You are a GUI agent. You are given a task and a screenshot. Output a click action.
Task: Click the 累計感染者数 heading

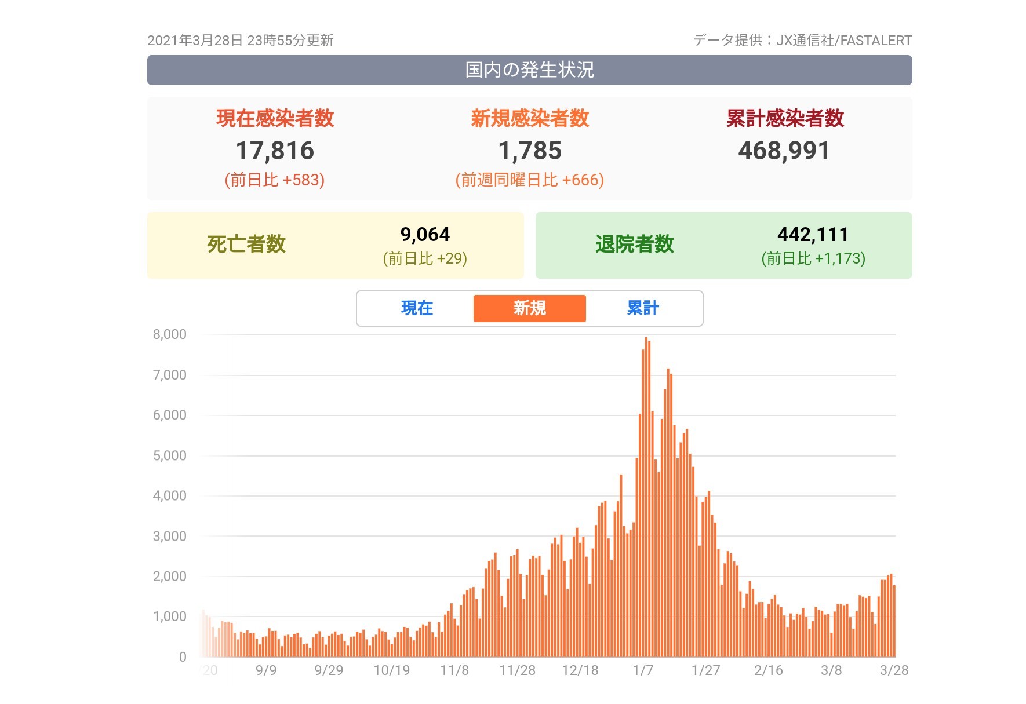coord(784,118)
